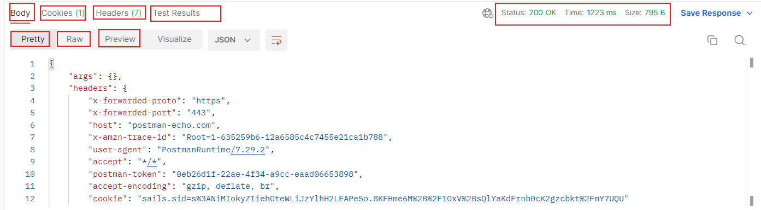Open the Headers (7) tab
Viewport: 761px width, 210px height.
119,13
